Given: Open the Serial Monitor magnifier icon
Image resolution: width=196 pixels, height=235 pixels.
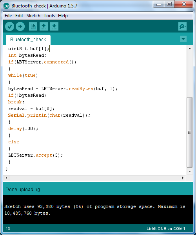Looking at the screenshot, I should point(182,27).
